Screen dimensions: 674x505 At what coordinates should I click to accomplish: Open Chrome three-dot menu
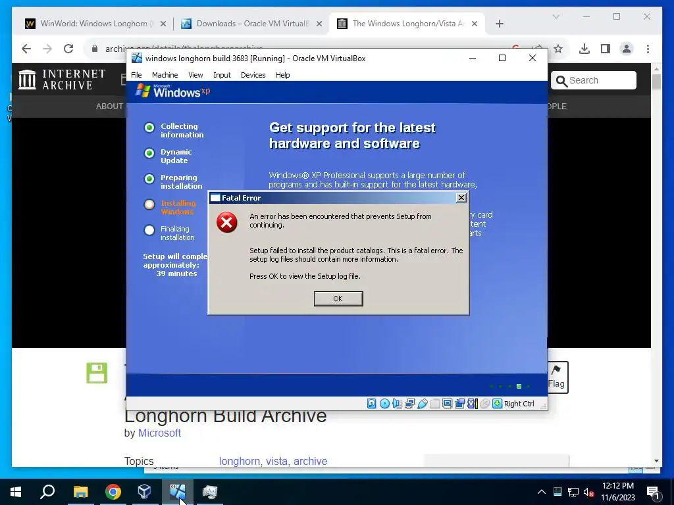[x=648, y=49]
